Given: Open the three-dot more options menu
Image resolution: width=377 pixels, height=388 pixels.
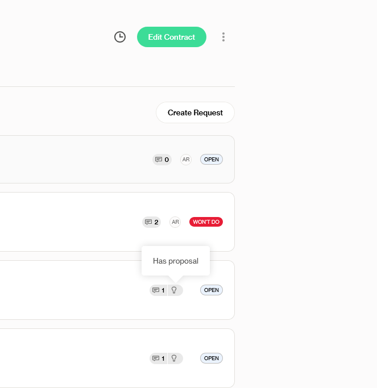Looking at the screenshot, I should coord(223,37).
